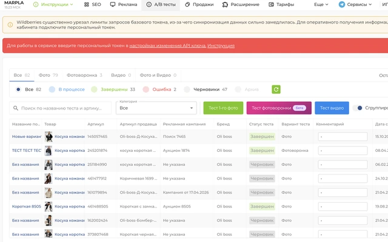Click the Тест видео button
The height and width of the screenshot is (242, 388).
pos(332,108)
